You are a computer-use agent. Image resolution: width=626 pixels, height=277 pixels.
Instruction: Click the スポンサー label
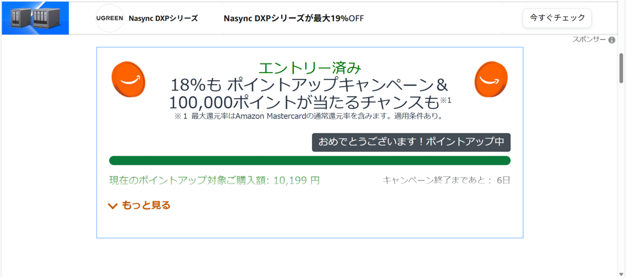(x=589, y=40)
